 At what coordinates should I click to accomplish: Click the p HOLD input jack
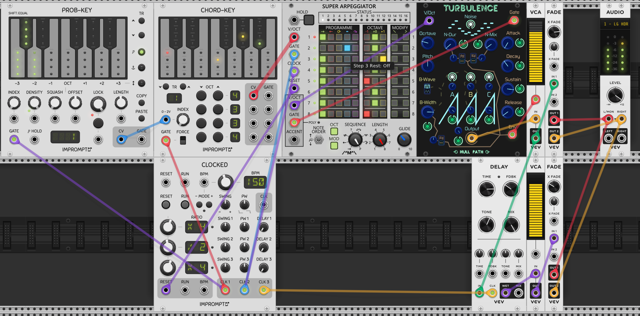(x=35, y=140)
